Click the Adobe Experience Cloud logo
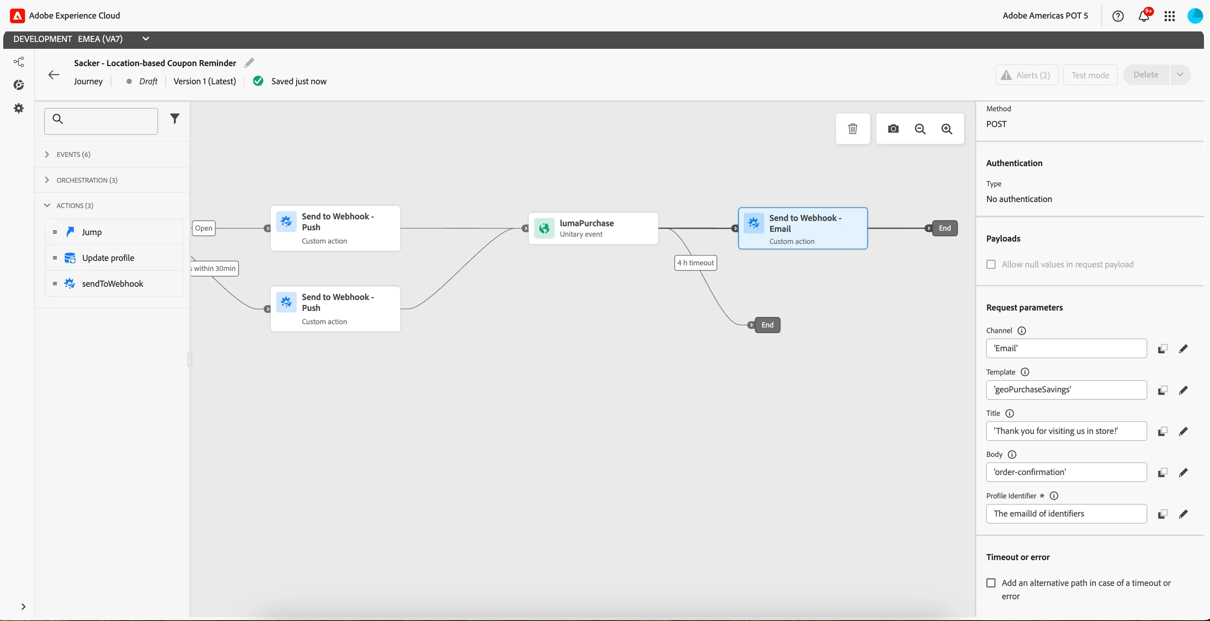The height and width of the screenshot is (621, 1210). pos(17,15)
